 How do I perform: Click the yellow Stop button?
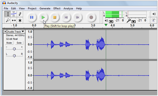tap(55, 17)
